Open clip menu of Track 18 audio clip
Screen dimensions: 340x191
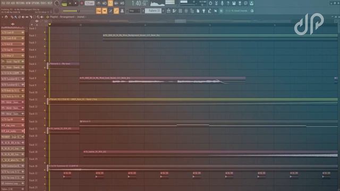click(84, 152)
